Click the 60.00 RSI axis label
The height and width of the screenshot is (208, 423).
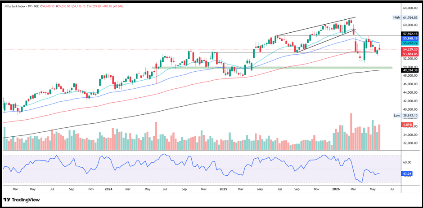click(406, 162)
